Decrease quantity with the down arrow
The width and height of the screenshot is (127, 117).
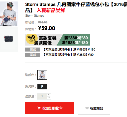tap(49, 98)
